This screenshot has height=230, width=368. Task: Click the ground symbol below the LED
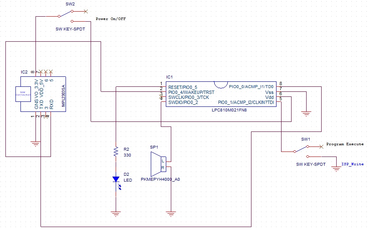click(116, 214)
